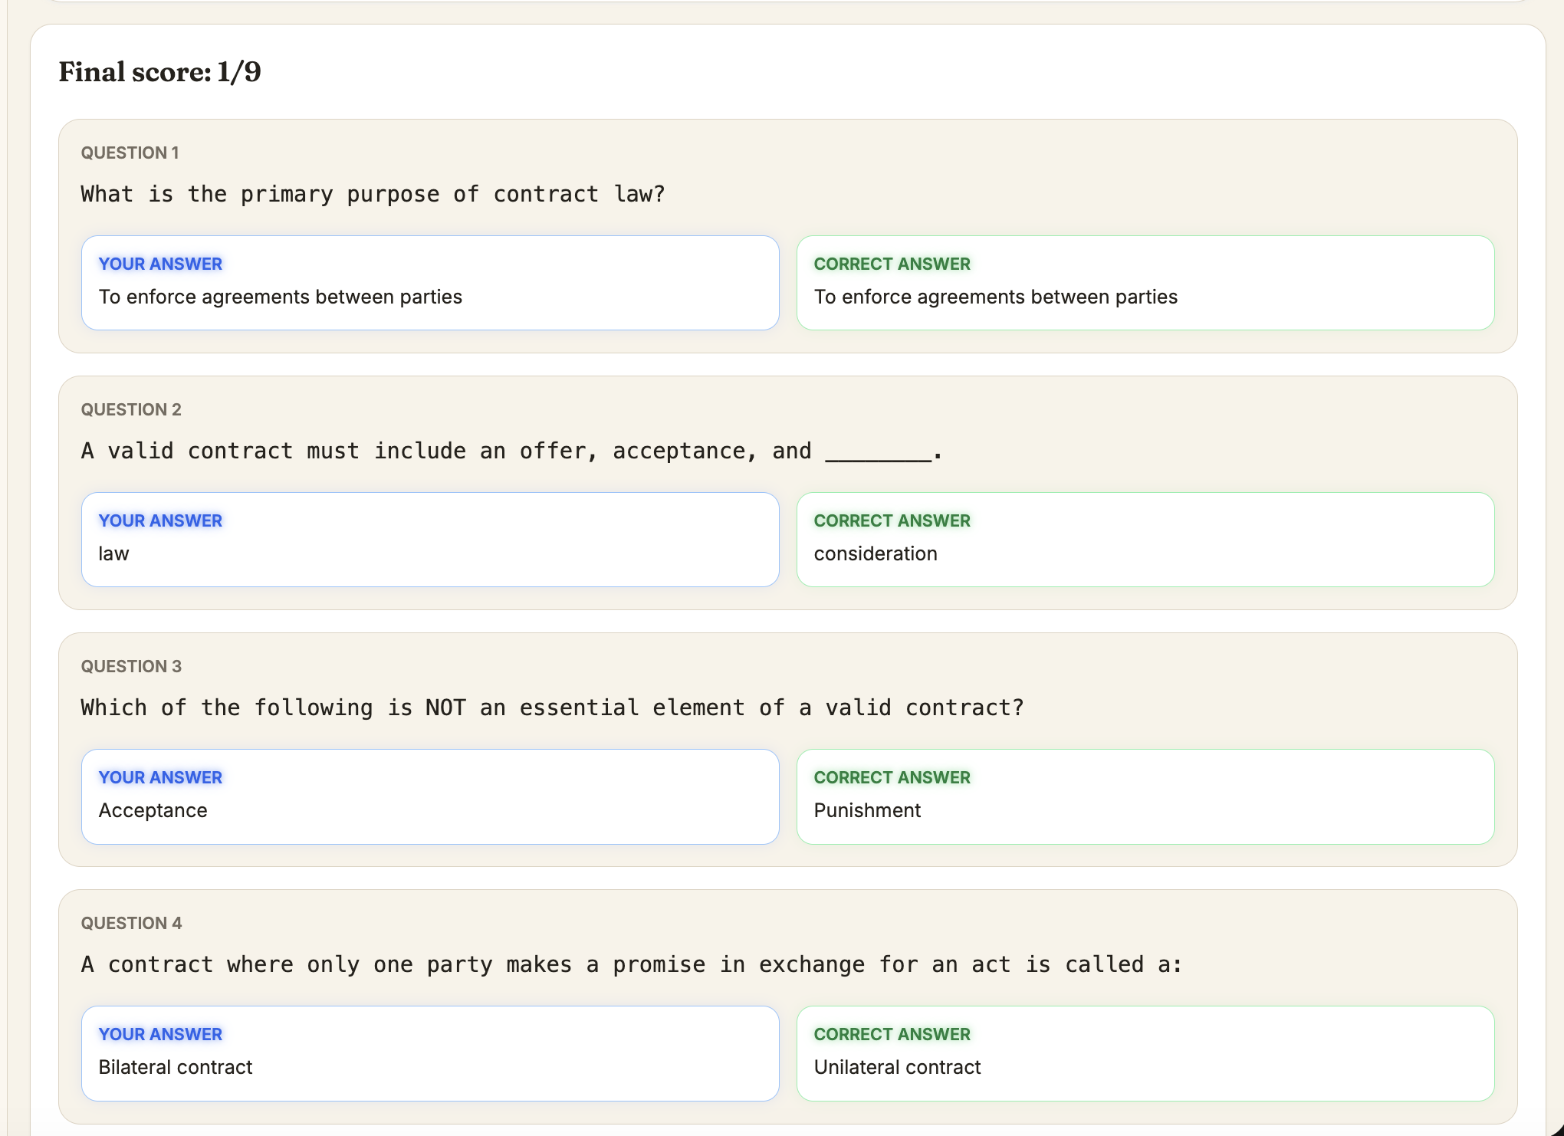Click the one party promise question text
The width and height of the screenshot is (1564, 1136).
[x=632, y=964]
